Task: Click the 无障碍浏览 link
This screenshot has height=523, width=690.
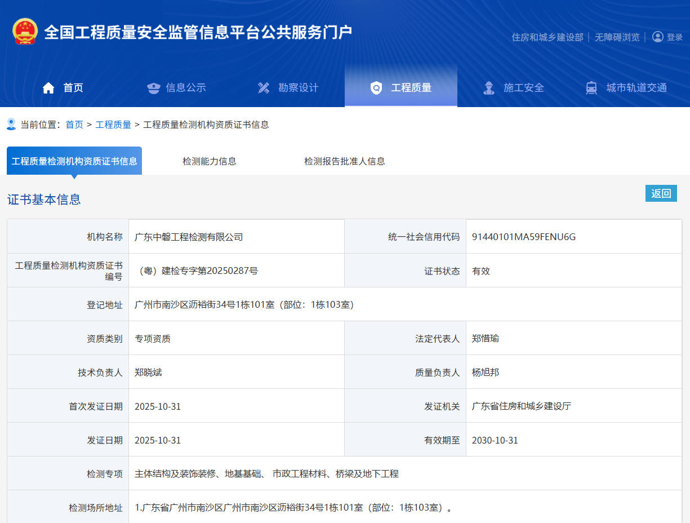Action: [x=617, y=36]
